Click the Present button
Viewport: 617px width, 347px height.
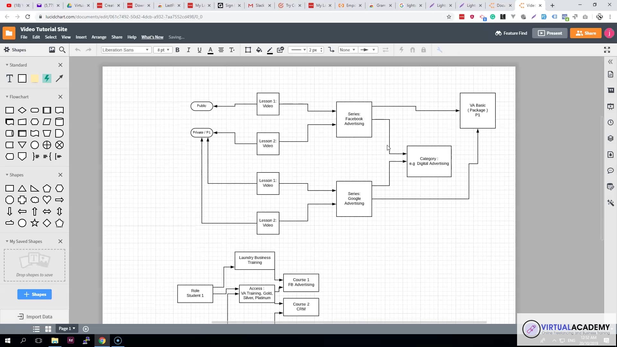point(550,33)
